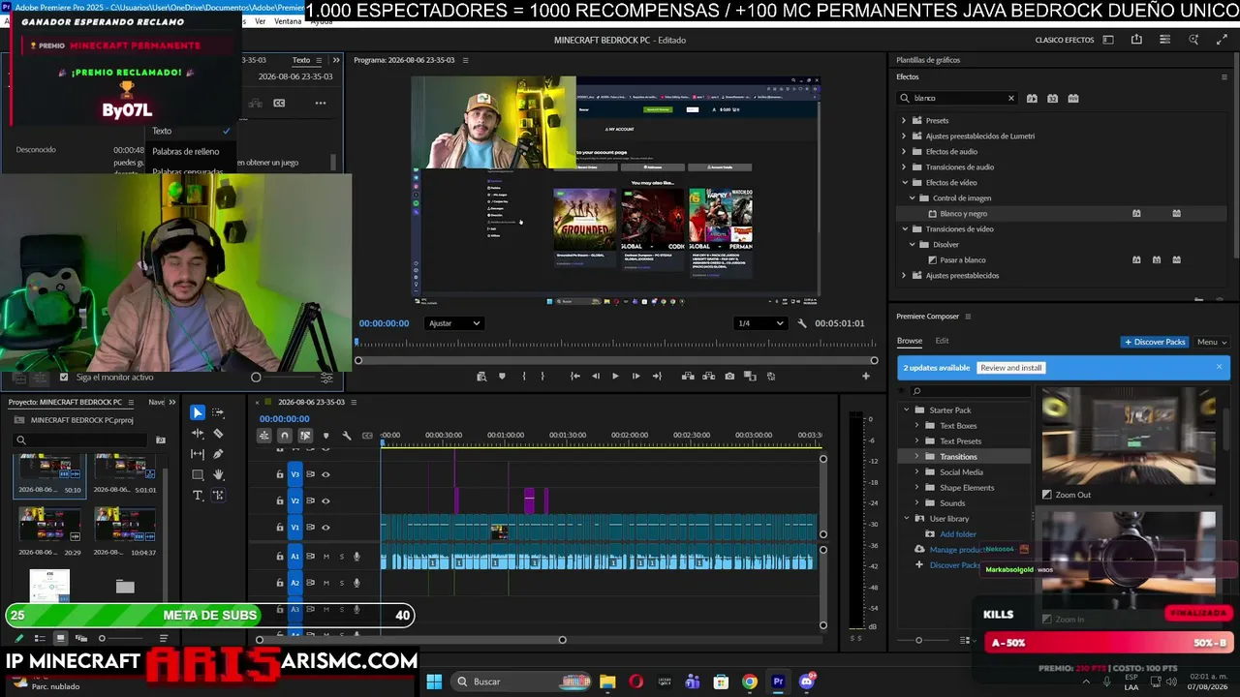Filter effects by YUV effects badge
Screen dimensions: 1240x697
tap(1072, 98)
